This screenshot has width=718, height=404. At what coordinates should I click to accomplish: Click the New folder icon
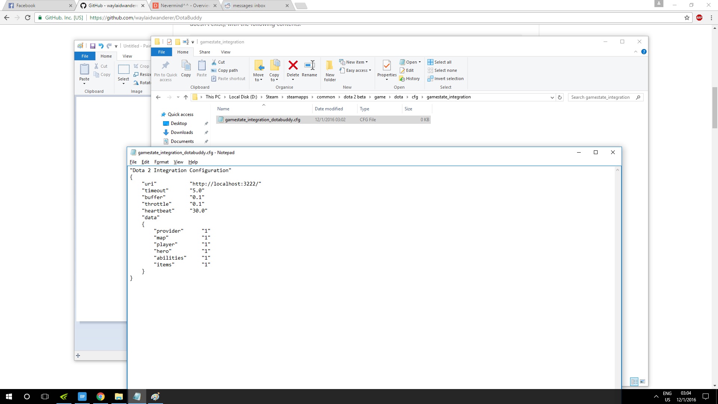pyautogui.click(x=329, y=66)
